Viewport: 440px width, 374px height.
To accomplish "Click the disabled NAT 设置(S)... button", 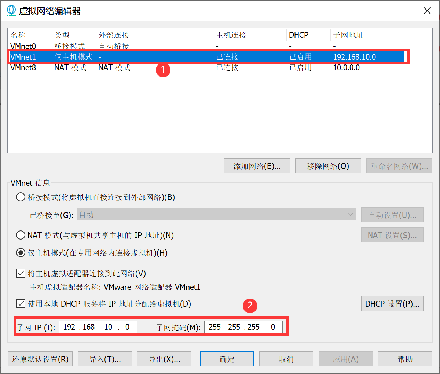I will click(x=392, y=235).
